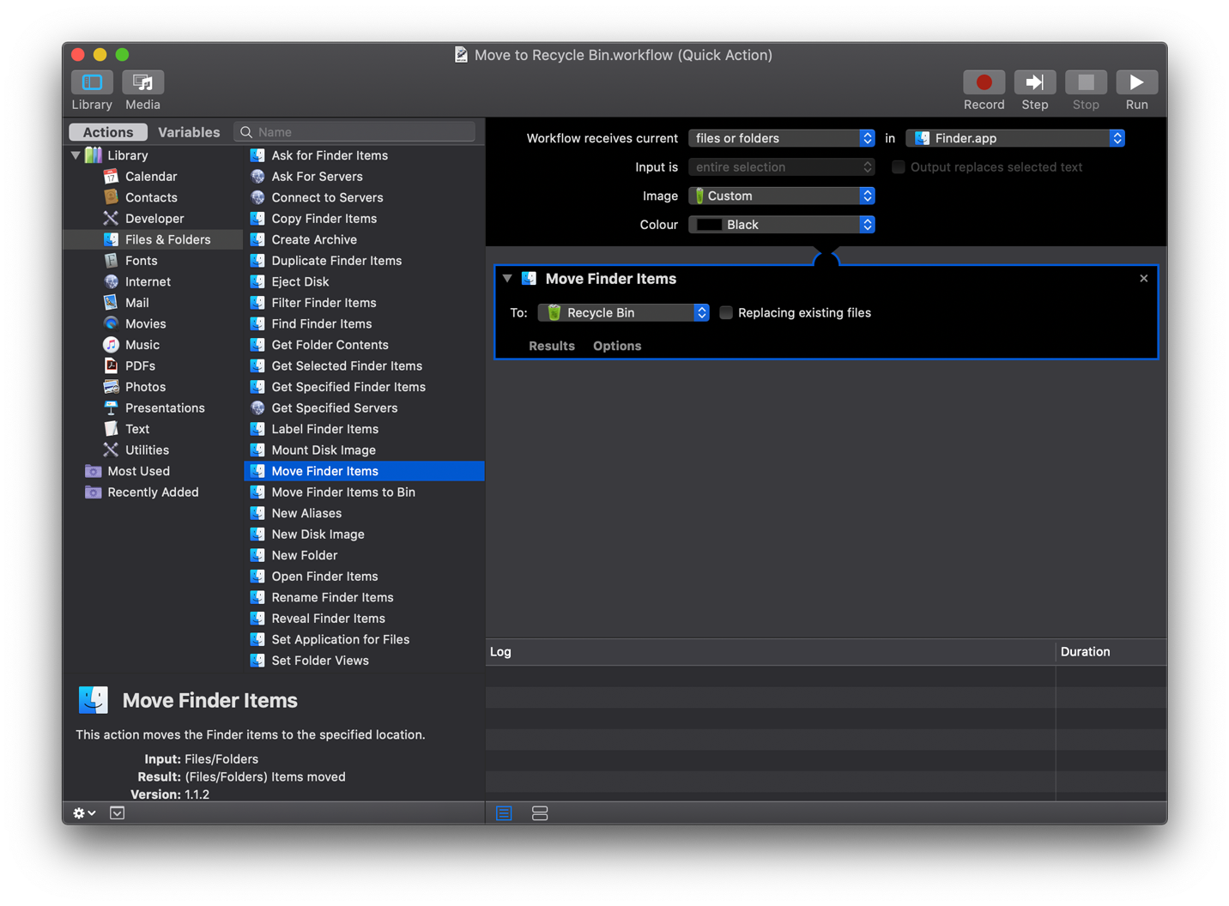Open the Recently Added smart folder
The width and height of the screenshot is (1229, 906).
coord(152,492)
